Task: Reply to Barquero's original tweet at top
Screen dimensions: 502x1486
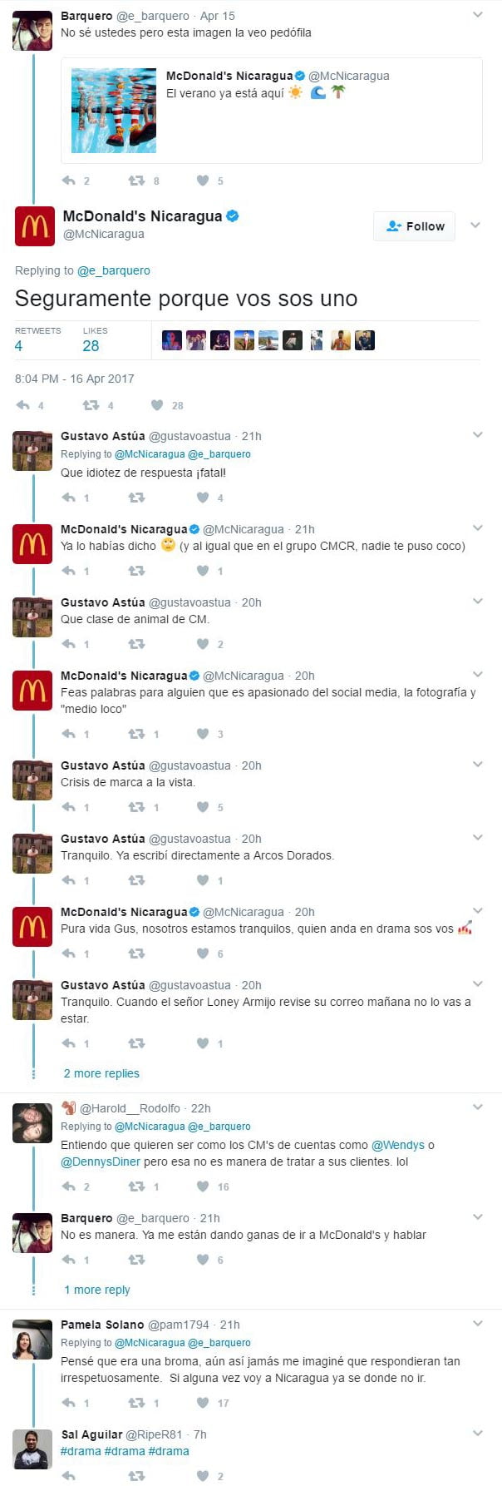Action: (x=69, y=181)
